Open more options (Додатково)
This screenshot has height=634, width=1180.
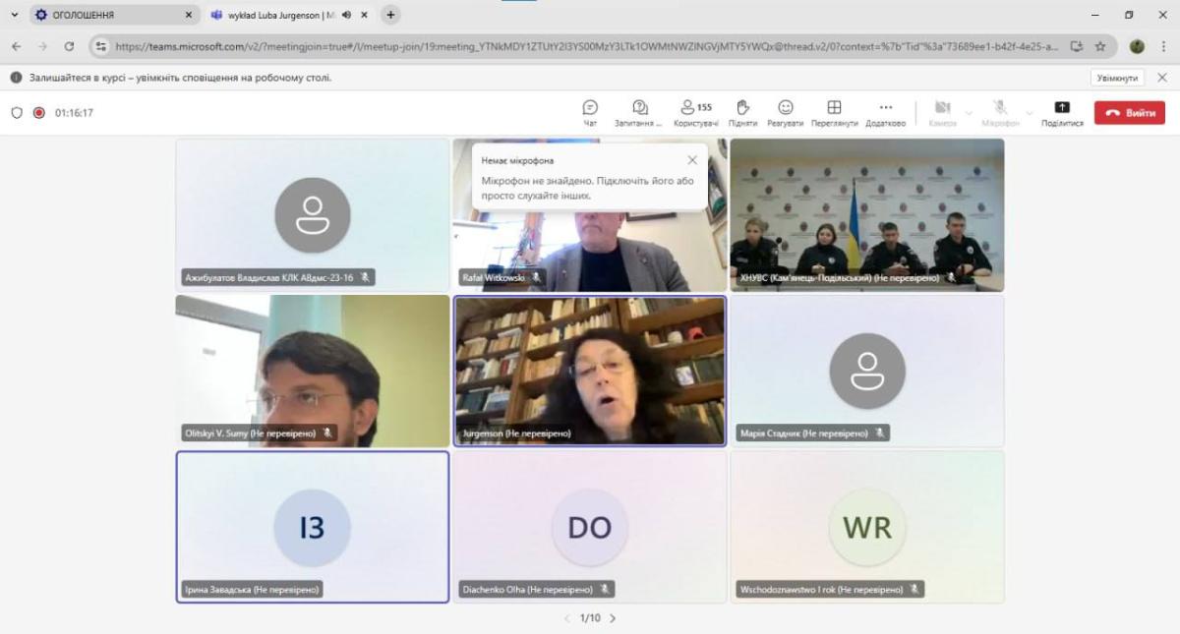tap(885, 112)
